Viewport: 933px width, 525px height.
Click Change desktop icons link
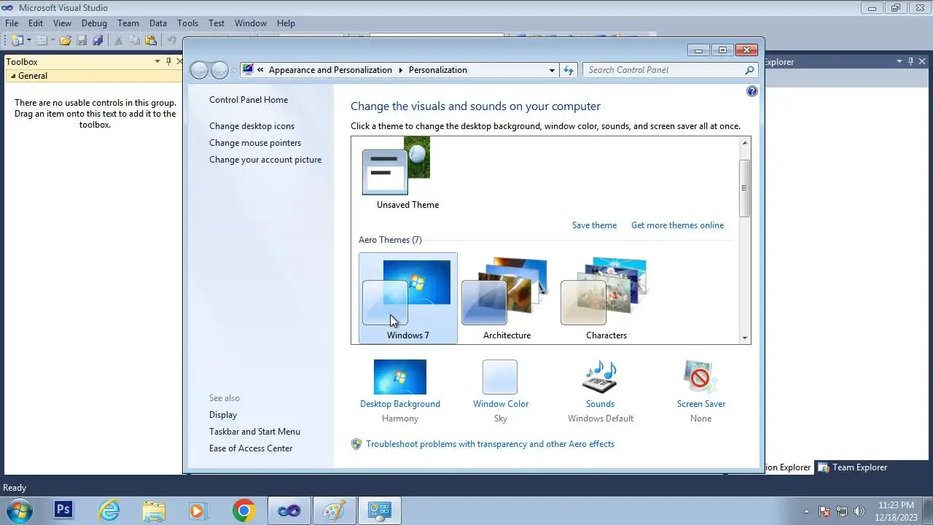click(252, 126)
